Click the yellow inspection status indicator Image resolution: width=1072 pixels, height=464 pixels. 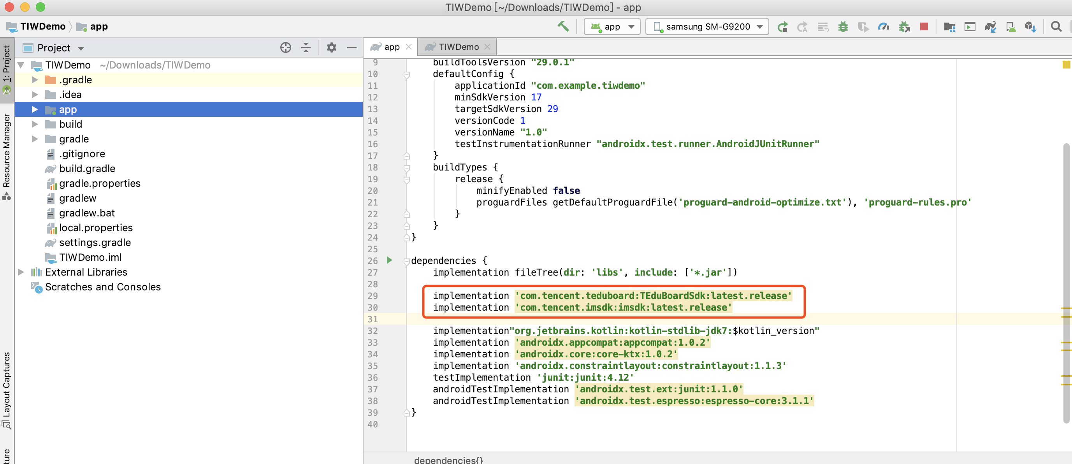tap(1066, 65)
